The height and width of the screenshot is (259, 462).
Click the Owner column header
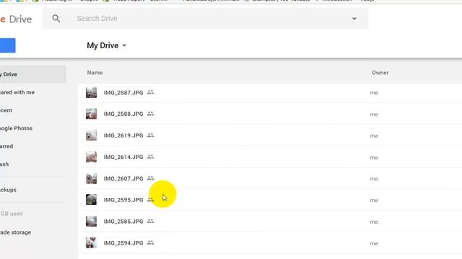(x=380, y=73)
